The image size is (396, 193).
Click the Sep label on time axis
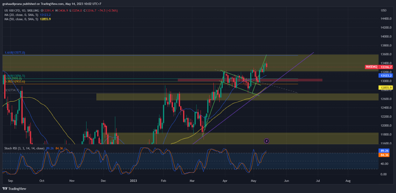[x=10, y=181]
